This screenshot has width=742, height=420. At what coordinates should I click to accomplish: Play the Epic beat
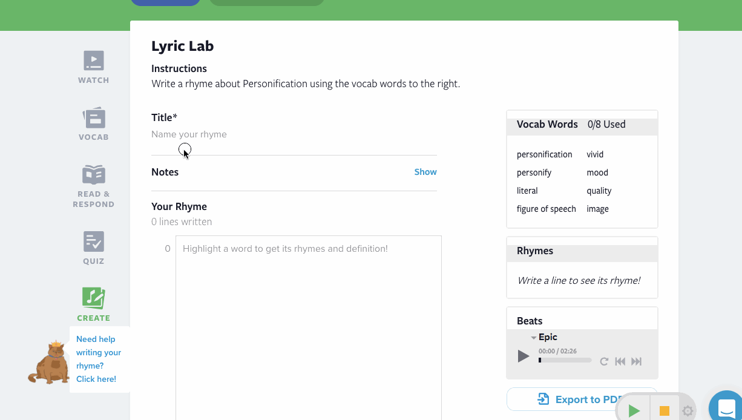tap(524, 356)
